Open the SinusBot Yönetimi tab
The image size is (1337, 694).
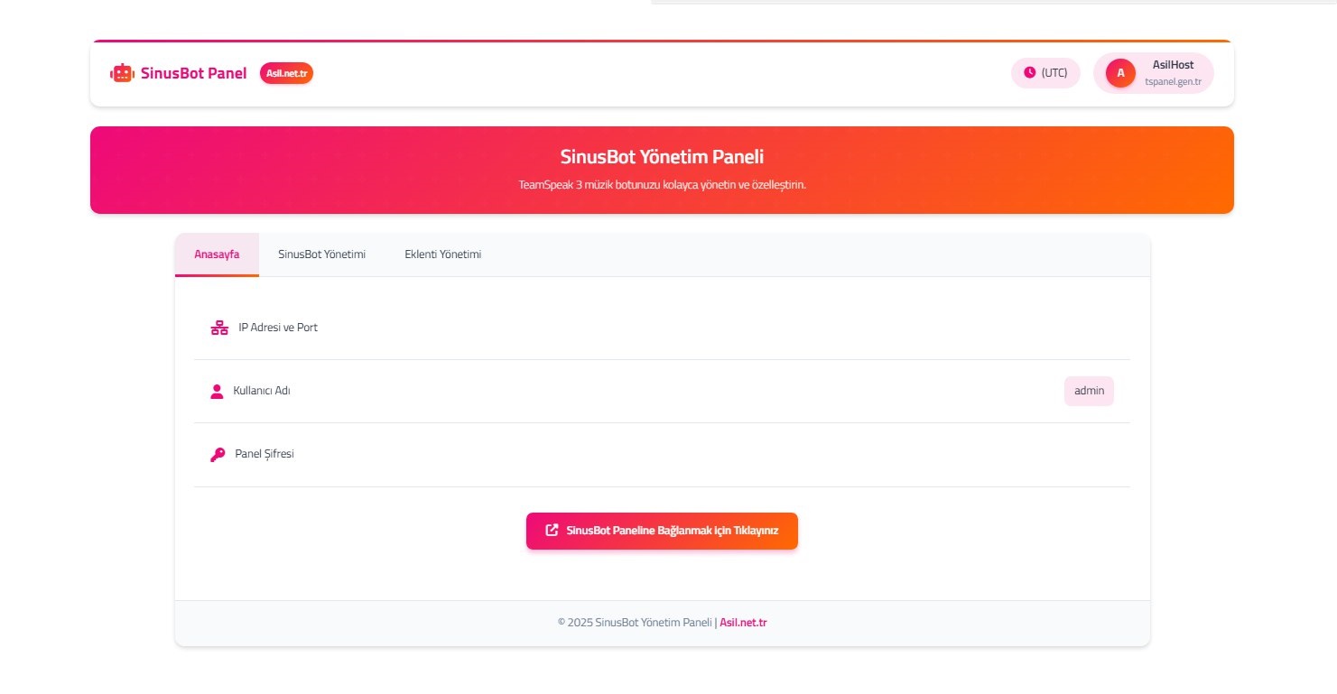(321, 254)
